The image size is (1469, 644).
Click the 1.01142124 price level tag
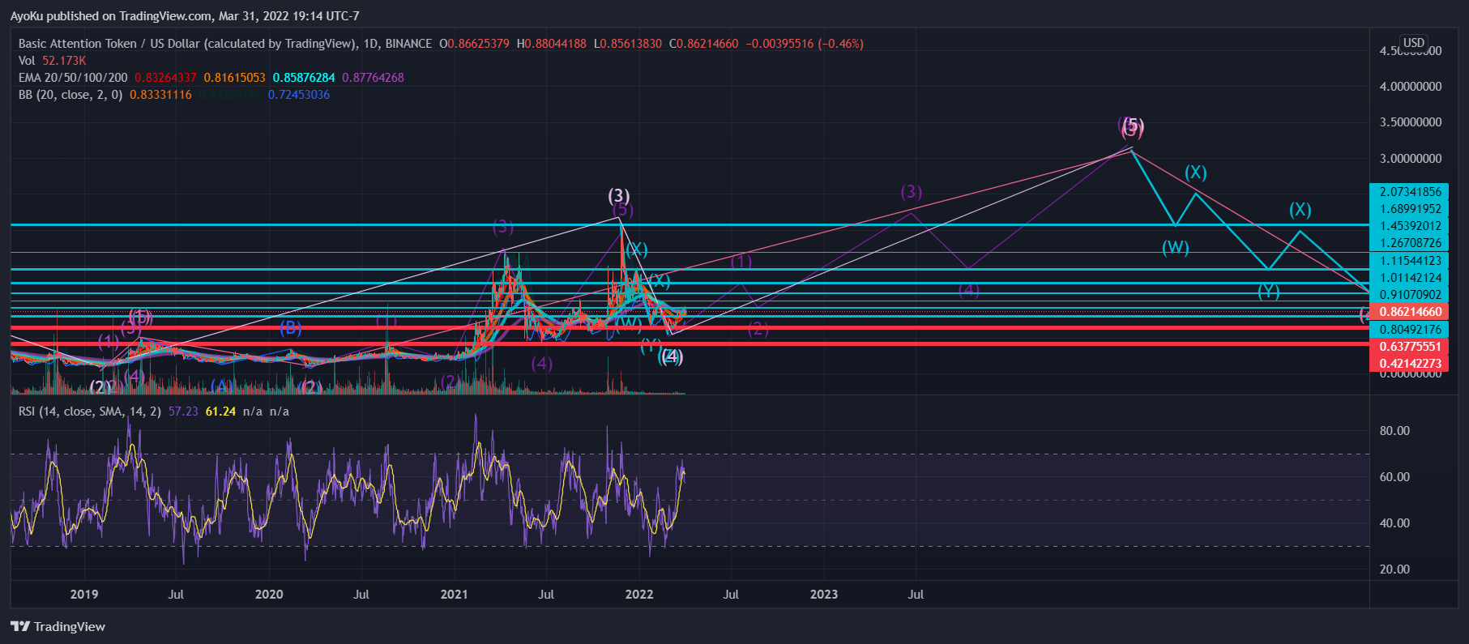pos(1410,278)
